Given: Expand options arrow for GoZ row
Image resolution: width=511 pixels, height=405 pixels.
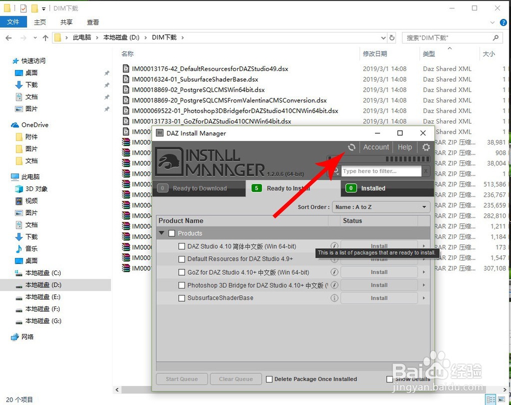Looking at the screenshot, I should point(424,272).
